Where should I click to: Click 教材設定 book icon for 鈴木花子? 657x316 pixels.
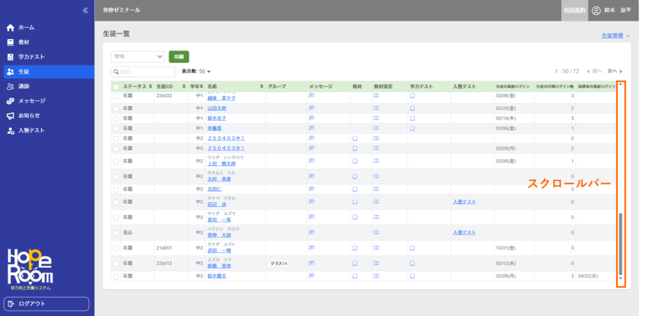[377, 118]
